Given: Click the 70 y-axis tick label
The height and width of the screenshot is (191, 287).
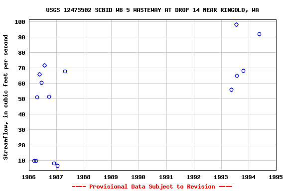Looking at the screenshot, I should 21,68.
